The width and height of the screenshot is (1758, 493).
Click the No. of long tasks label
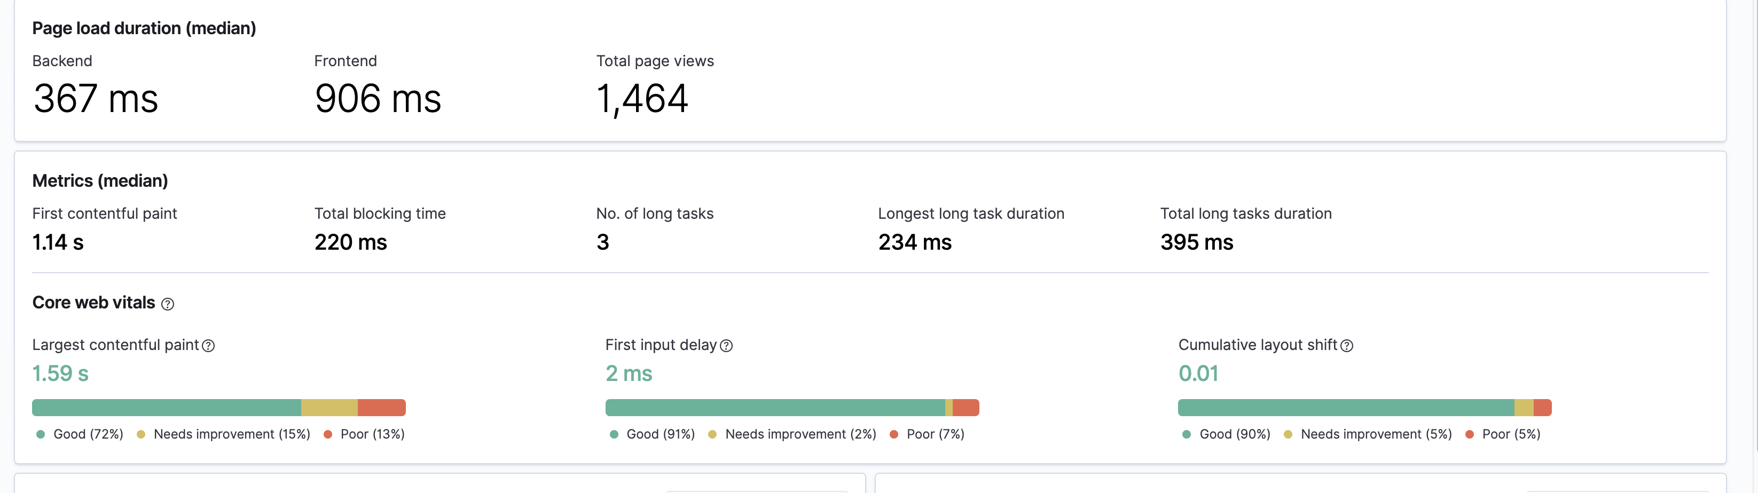coord(655,214)
